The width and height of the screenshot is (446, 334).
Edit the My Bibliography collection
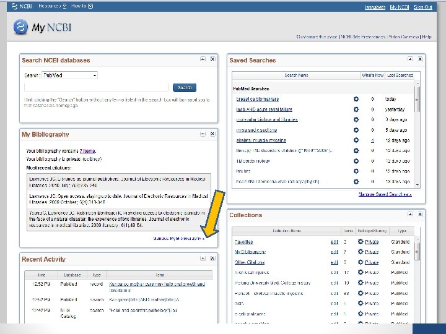[x=334, y=252]
